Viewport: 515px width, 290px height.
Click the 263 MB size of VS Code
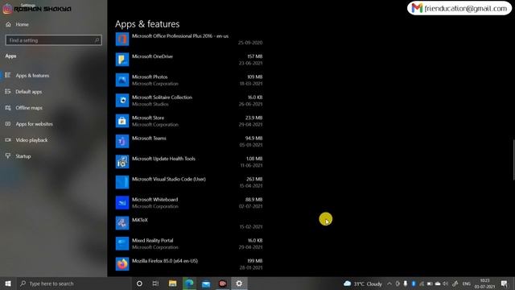click(254, 179)
